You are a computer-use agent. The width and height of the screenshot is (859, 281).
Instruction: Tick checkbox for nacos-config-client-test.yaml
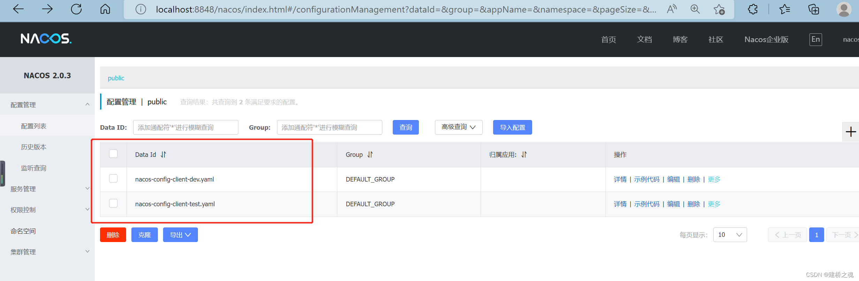click(113, 203)
